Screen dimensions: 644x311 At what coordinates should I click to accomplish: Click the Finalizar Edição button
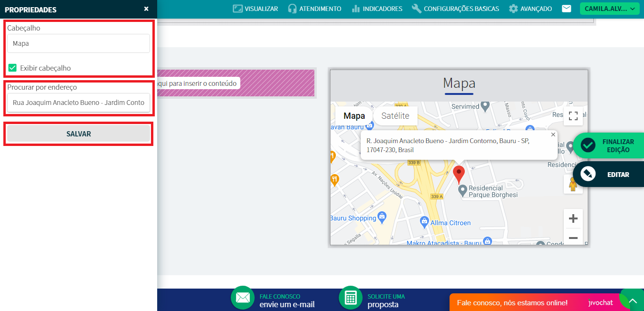(609, 145)
